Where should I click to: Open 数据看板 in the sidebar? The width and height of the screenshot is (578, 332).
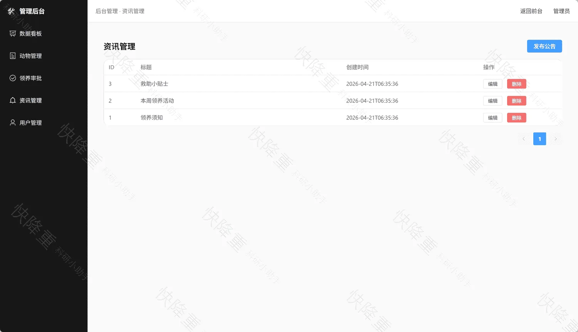44,34
